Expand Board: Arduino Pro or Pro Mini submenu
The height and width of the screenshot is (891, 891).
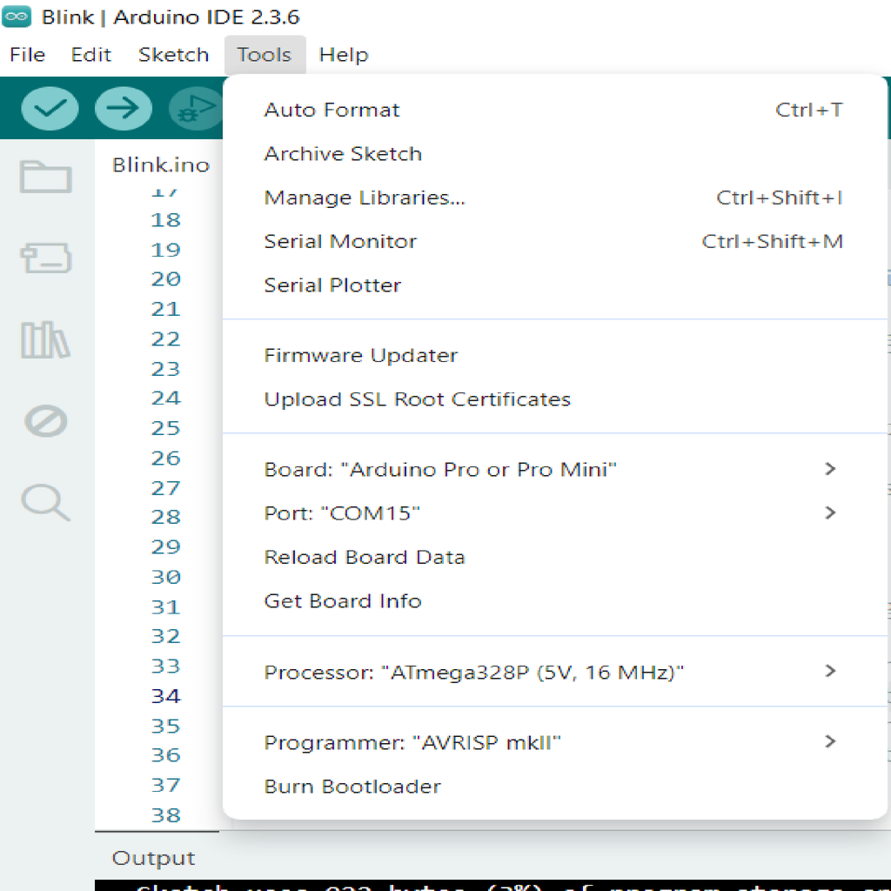click(554, 469)
